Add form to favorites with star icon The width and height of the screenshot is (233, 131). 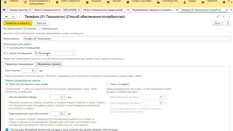[x=20, y=17]
